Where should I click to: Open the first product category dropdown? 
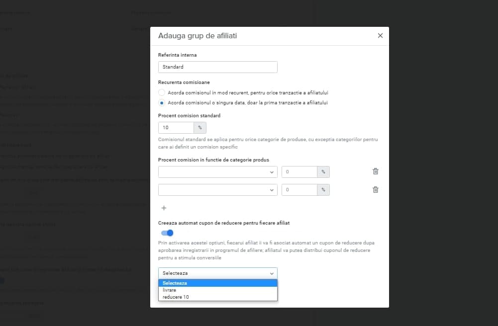coord(217,172)
